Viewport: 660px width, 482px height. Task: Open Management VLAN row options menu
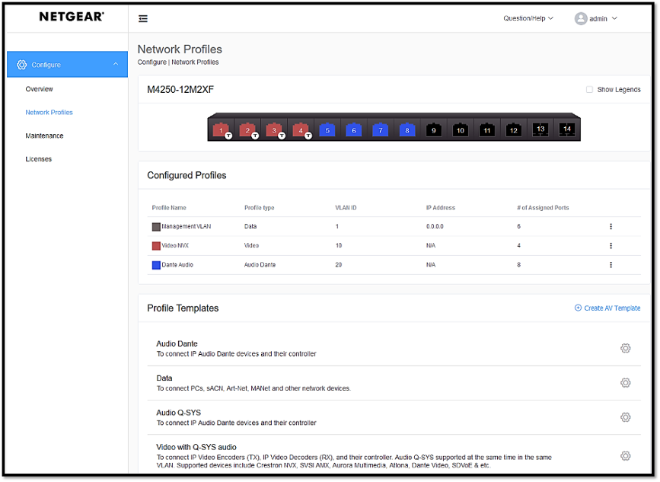click(x=611, y=227)
